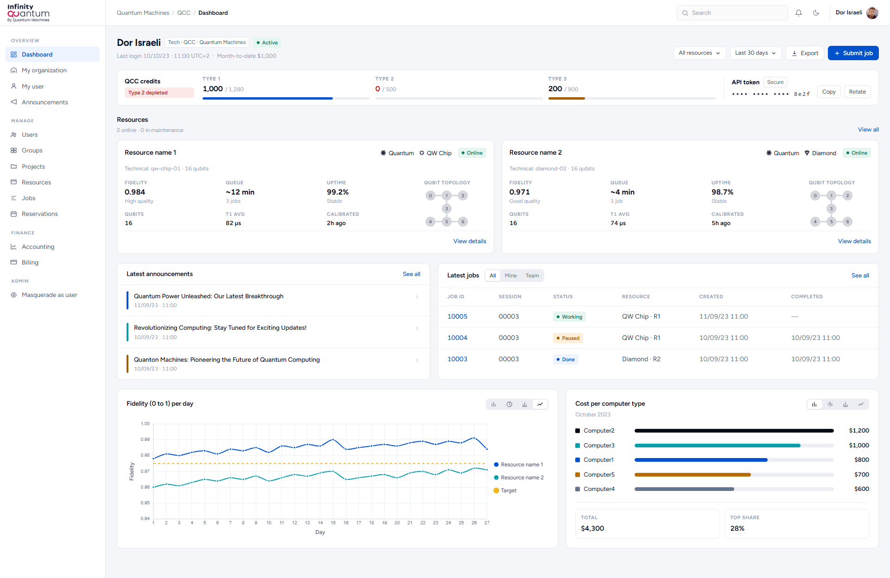Screen dimensions: 890x578
Task: Select the All tab in Latest jobs
Action: point(493,276)
